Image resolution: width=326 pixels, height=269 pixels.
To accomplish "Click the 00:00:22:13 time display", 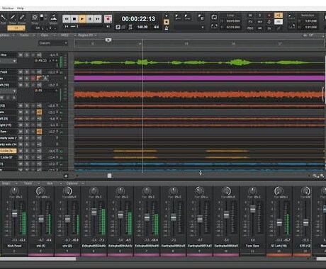I will (138, 19).
